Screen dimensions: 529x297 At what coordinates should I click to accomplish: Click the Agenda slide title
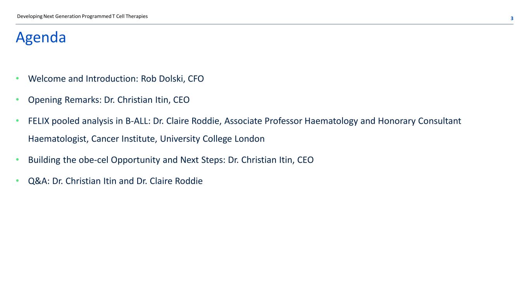(x=41, y=38)
